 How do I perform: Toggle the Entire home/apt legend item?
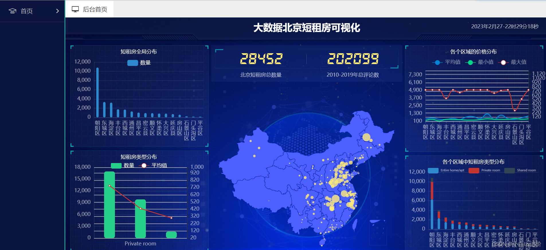coord(446,170)
